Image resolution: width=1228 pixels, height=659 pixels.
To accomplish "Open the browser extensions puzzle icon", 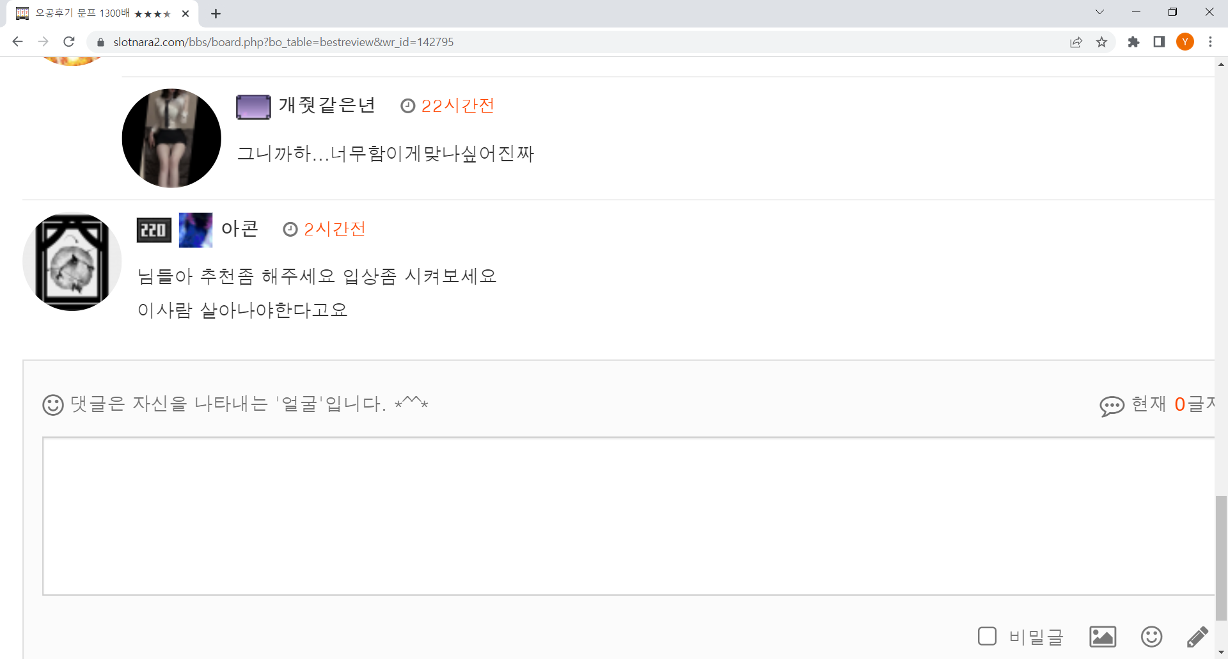I will [x=1133, y=42].
